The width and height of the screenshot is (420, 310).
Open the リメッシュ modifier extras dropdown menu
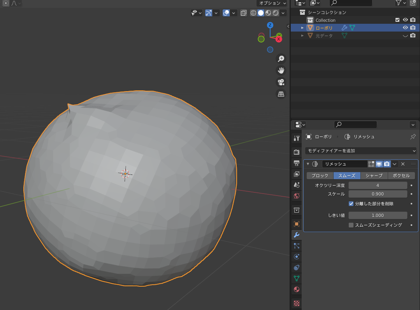(394, 164)
